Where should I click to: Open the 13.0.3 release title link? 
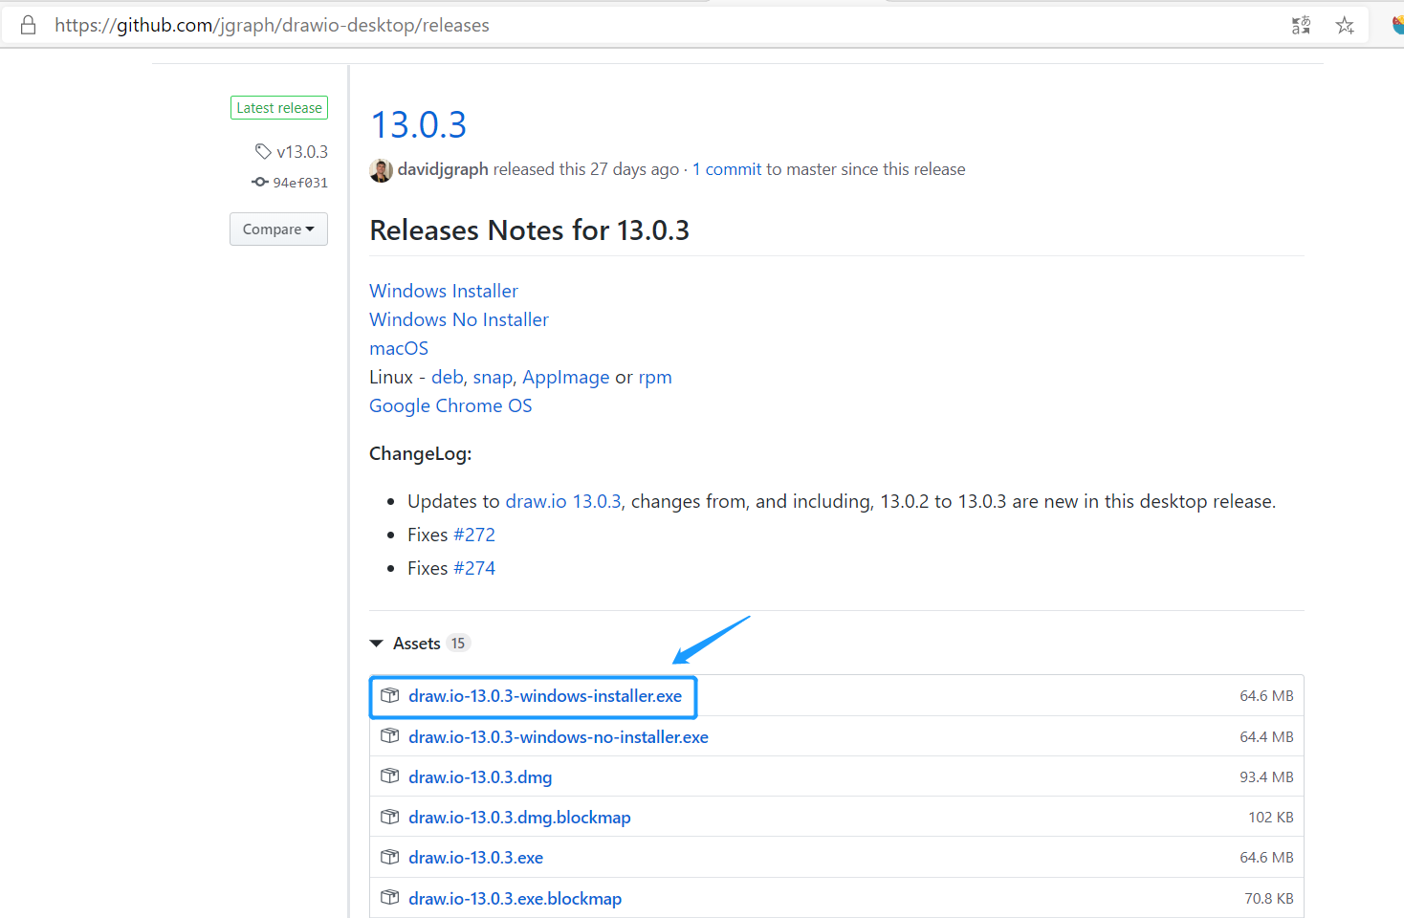[x=419, y=124]
